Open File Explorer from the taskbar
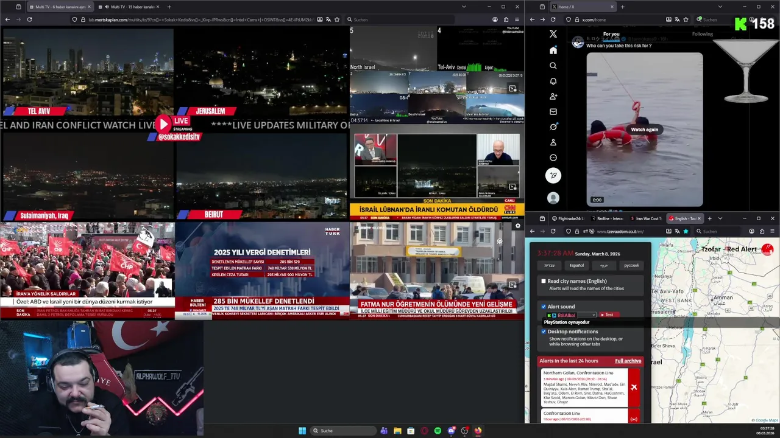The image size is (780, 438). pos(397,431)
